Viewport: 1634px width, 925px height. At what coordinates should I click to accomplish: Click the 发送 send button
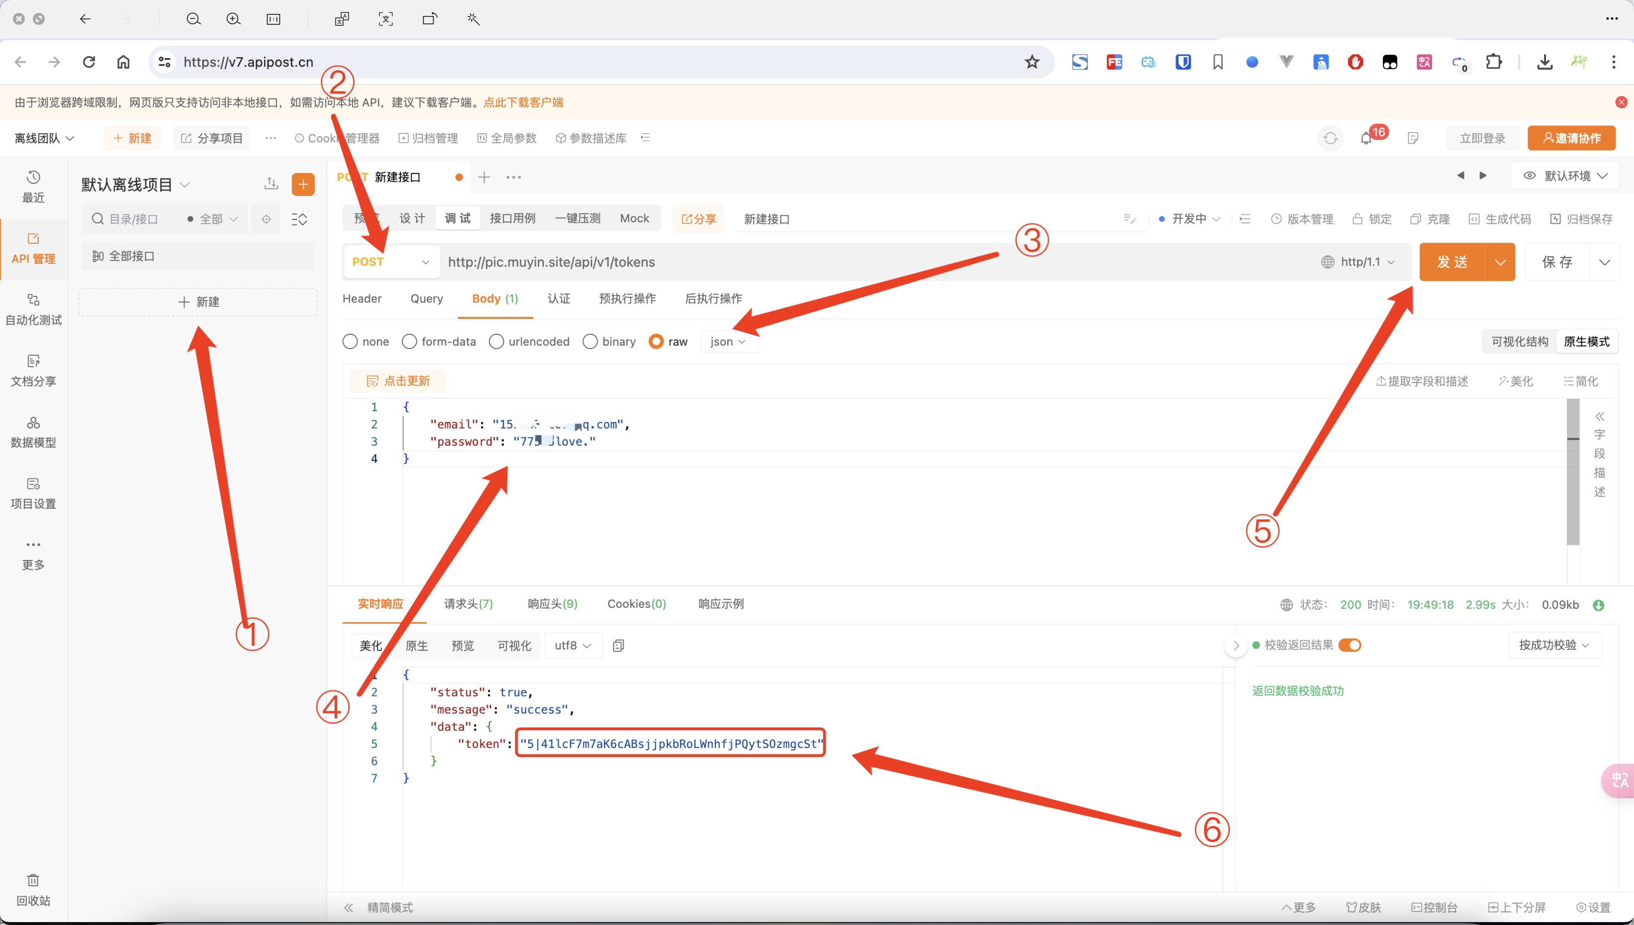click(1452, 262)
